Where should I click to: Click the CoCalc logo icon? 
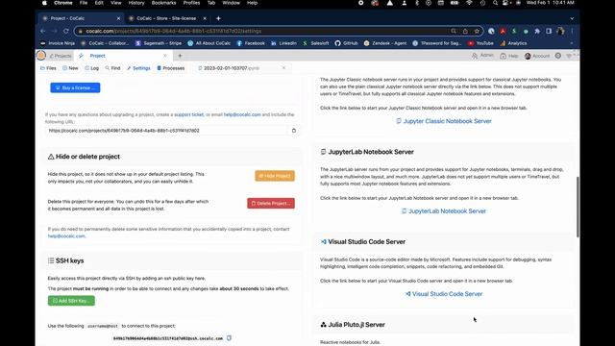pyautogui.click(x=41, y=56)
